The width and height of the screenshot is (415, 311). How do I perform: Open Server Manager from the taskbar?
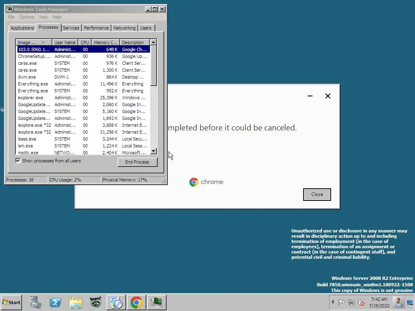point(36,302)
